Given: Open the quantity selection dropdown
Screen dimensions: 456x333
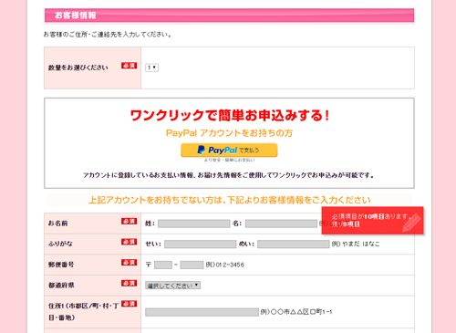Looking at the screenshot, I should coord(151,68).
